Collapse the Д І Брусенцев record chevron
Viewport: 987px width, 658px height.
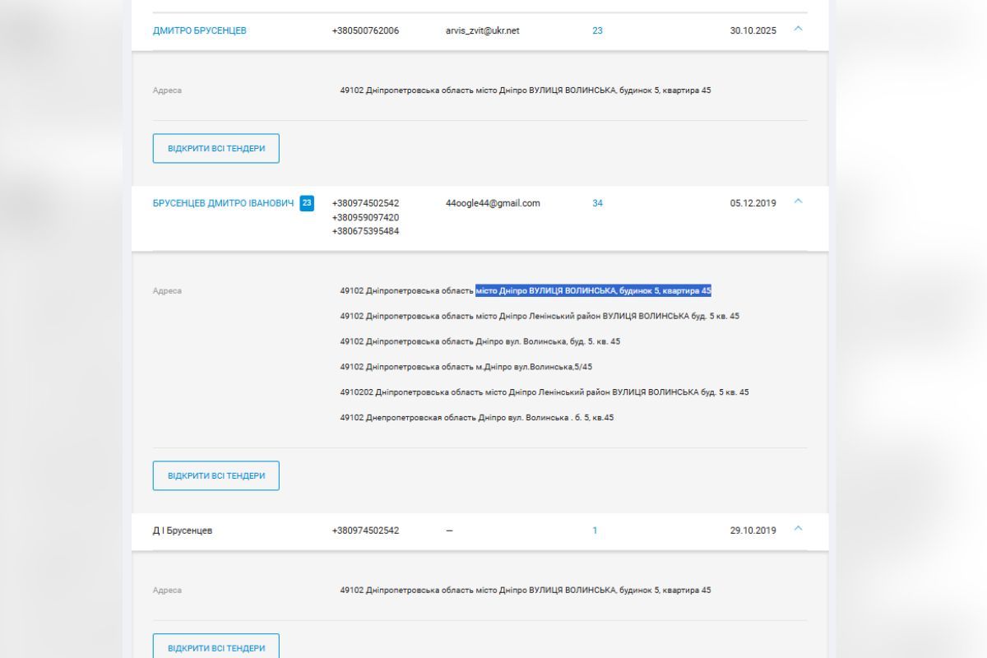click(x=797, y=529)
